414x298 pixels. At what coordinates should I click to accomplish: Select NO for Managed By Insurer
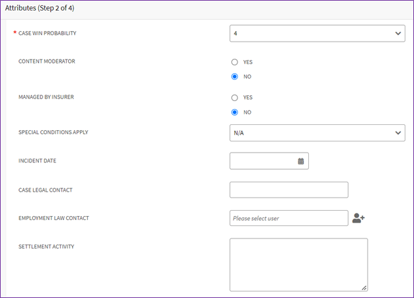click(235, 112)
